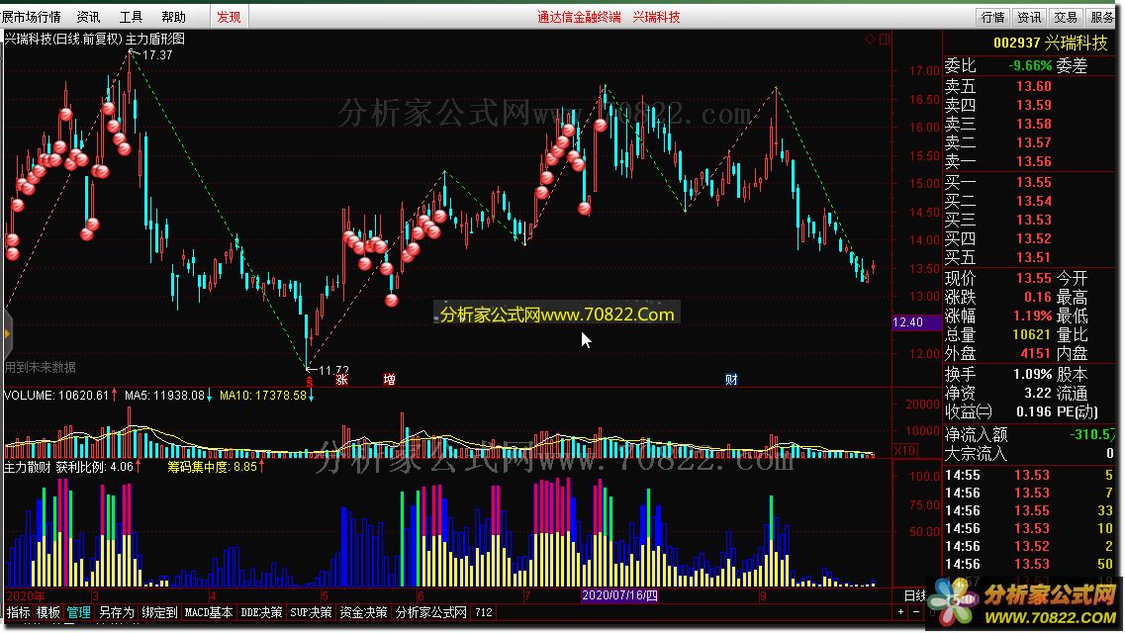This screenshot has width=1125, height=633.
Task: Select the 分析家公式网 indicator template
Action: coord(431,612)
